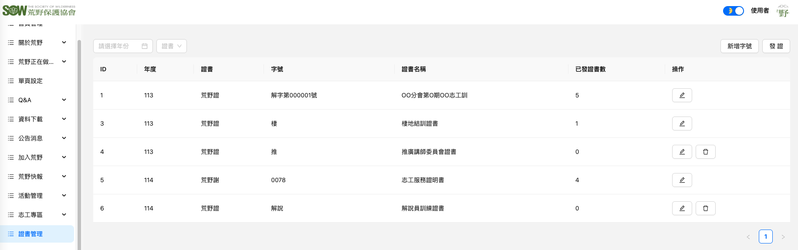Delete the 解說員訓練證書 row
This screenshot has width=798, height=250.
coord(705,208)
